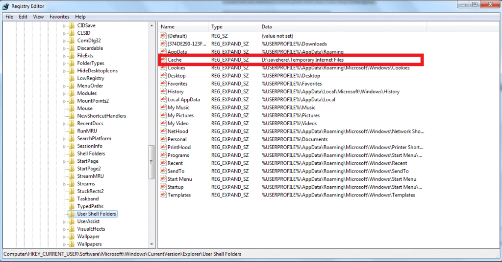Click the PrintHood value icon
Screen dimensions: 502x262
click(163, 147)
